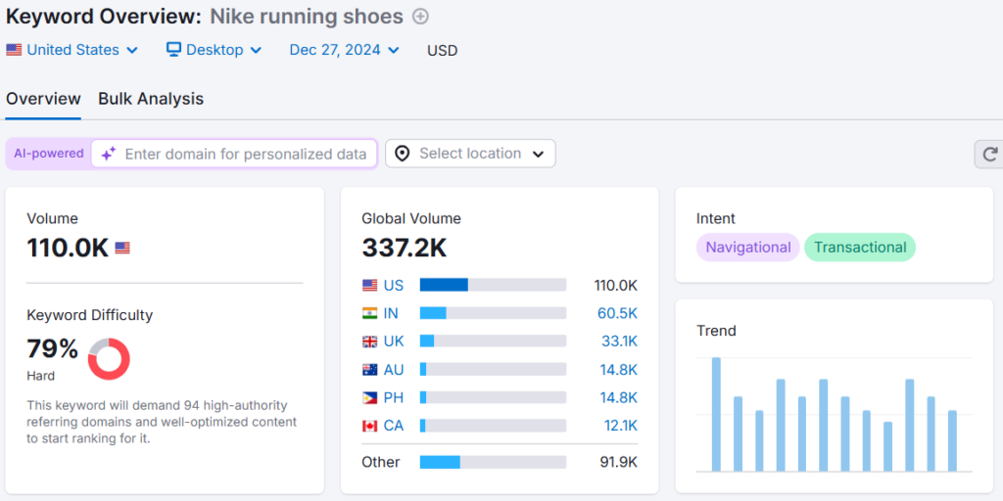Click the Philippines flag icon in Global Volume
Viewport: 1003px width, 501px height.
(x=369, y=398)
